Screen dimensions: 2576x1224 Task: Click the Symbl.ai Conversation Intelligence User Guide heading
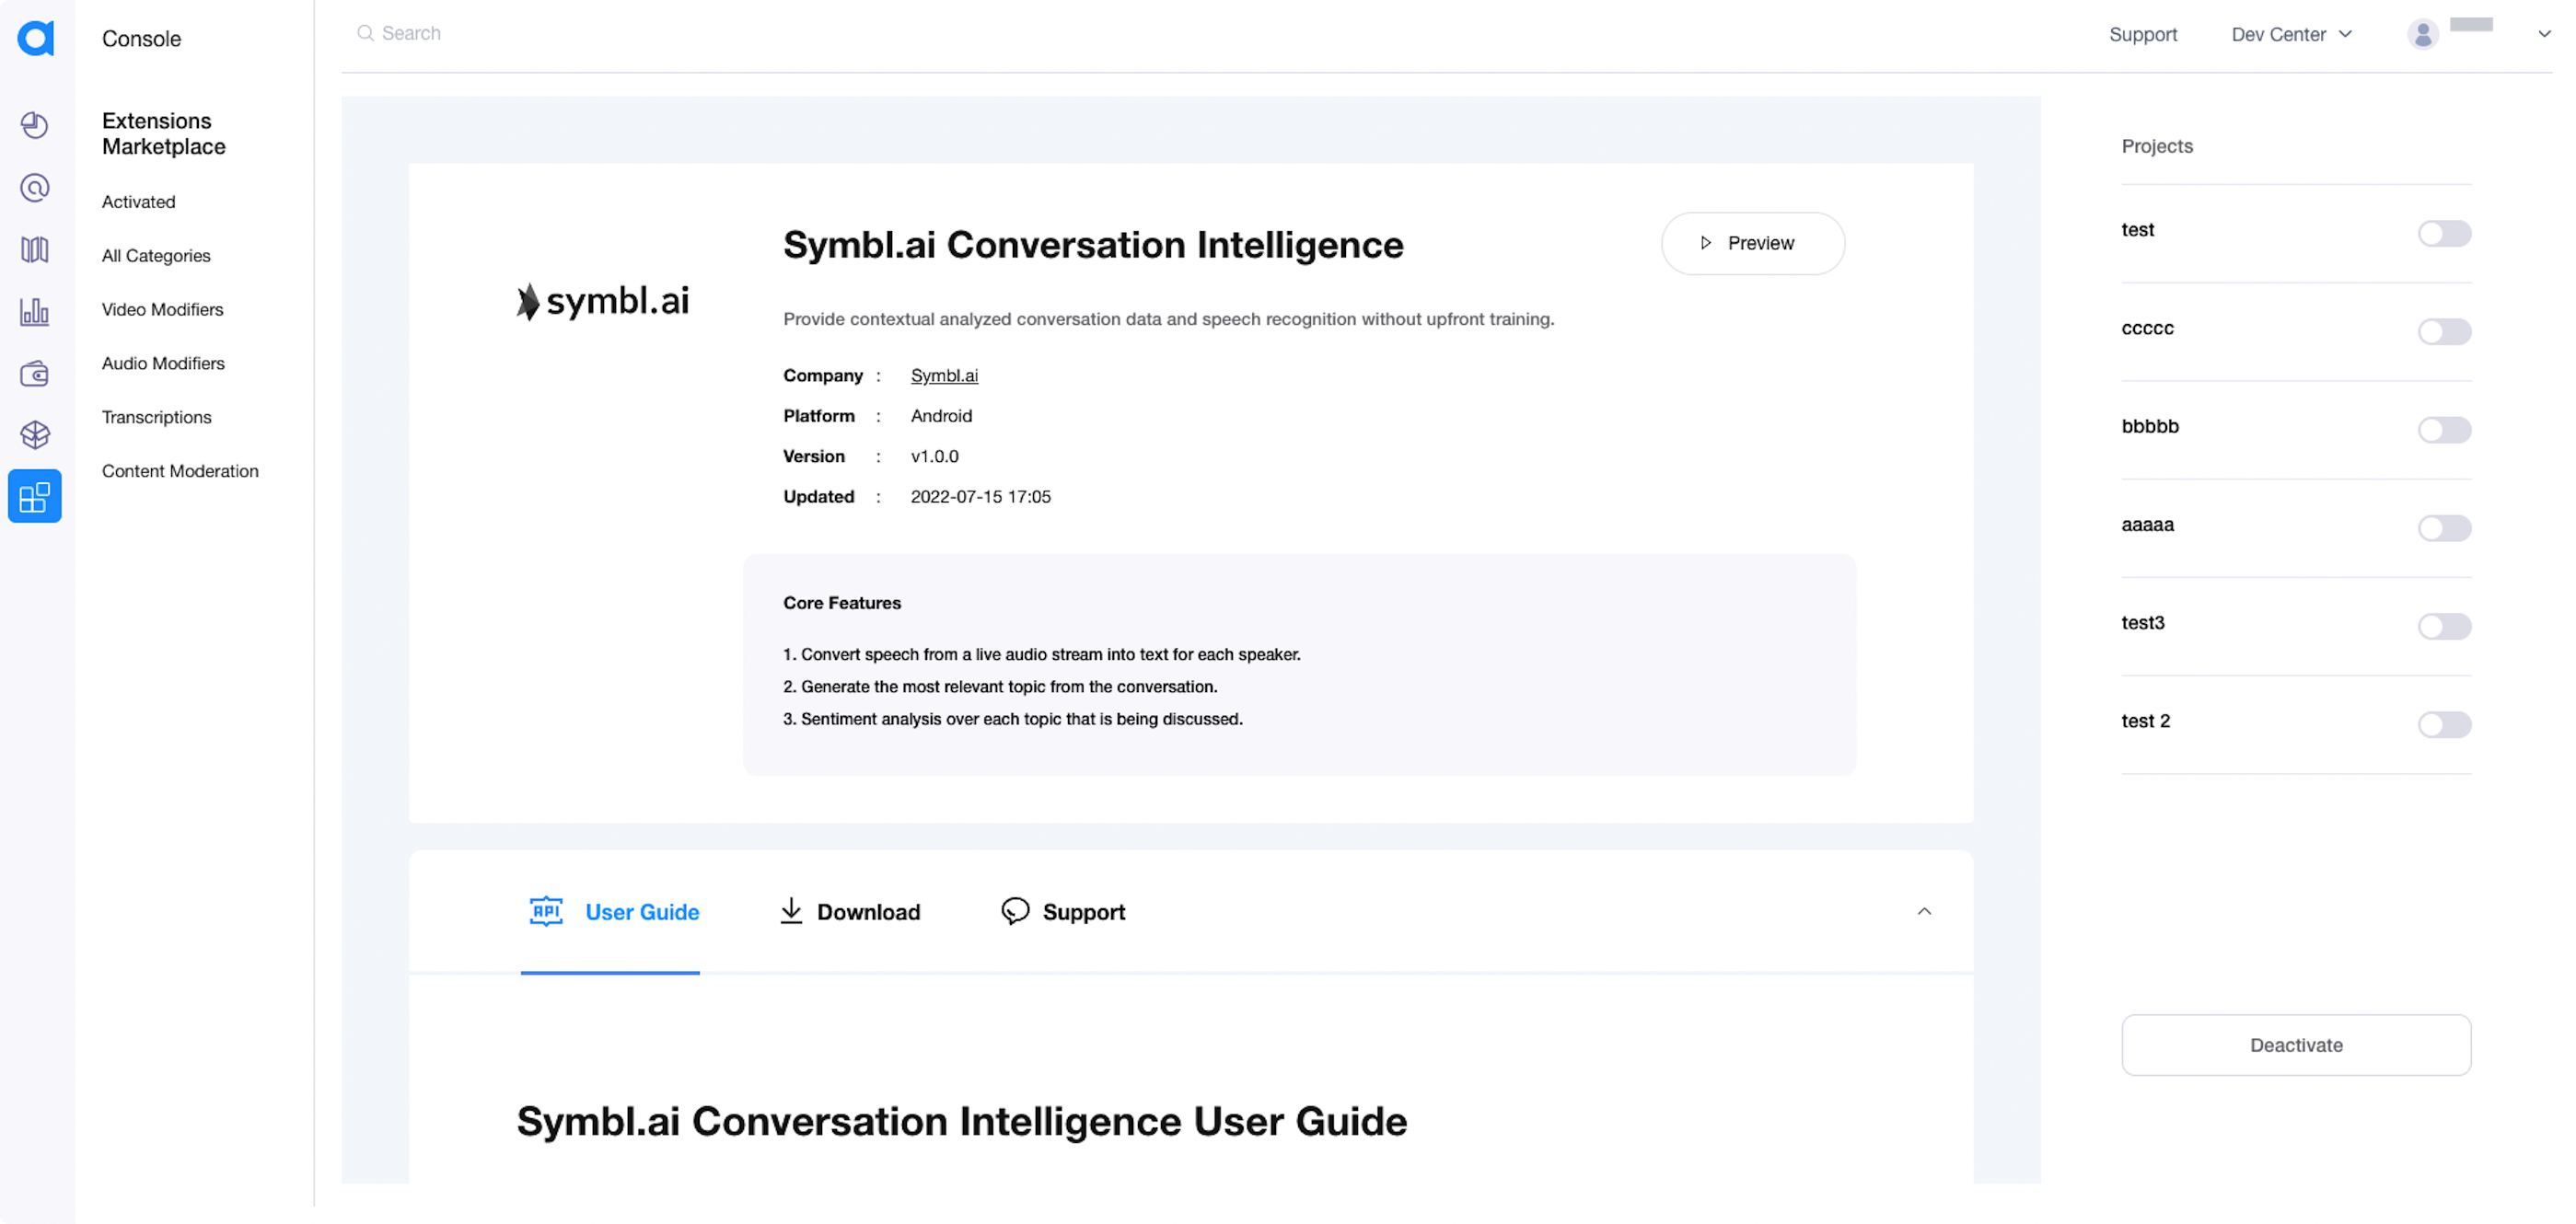click(x=962, y=1121)
